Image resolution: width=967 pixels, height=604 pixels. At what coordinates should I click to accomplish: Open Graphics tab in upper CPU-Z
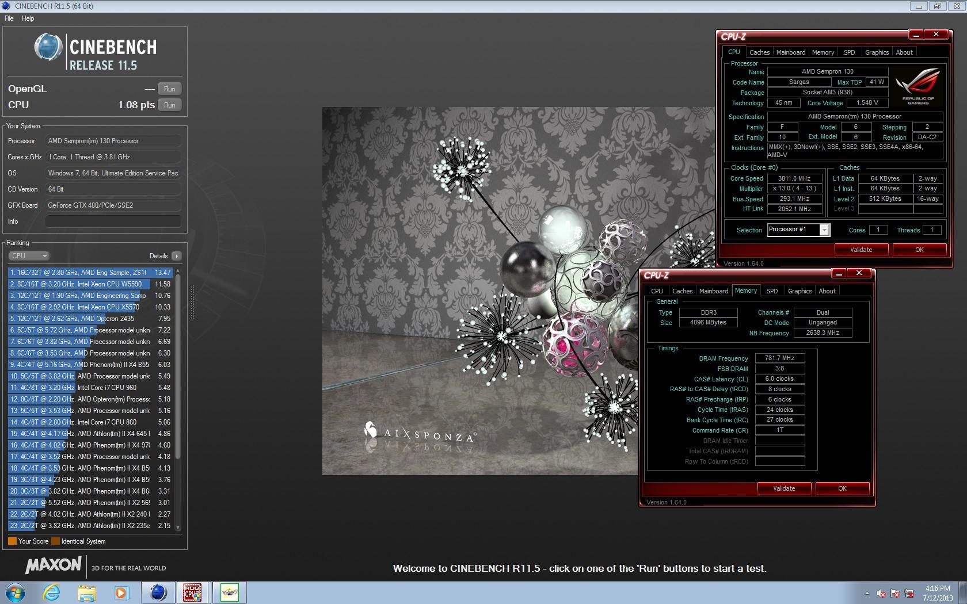coord(877,52)
